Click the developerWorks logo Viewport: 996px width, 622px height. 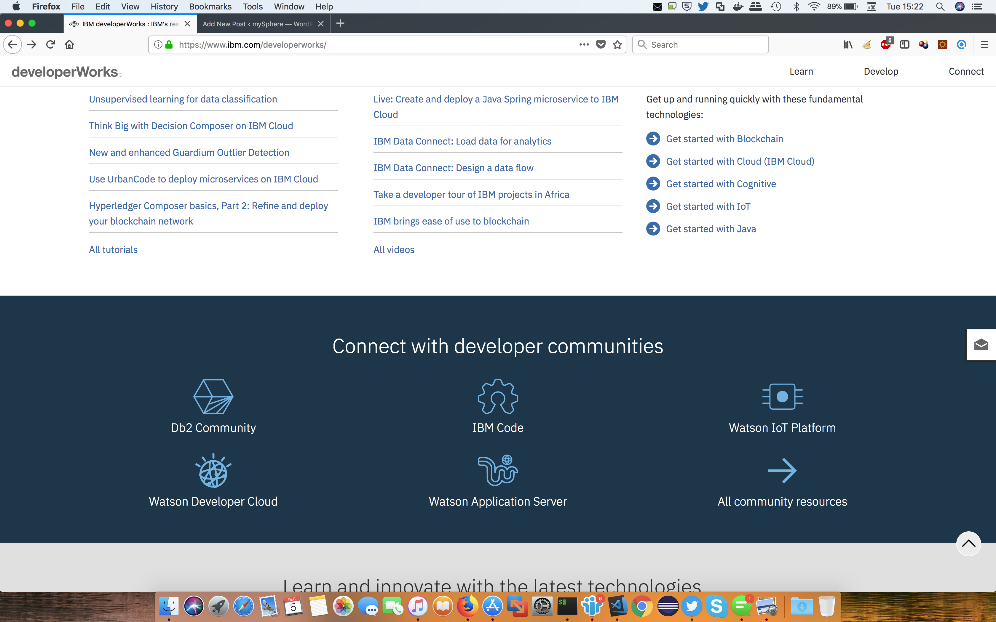67,72
